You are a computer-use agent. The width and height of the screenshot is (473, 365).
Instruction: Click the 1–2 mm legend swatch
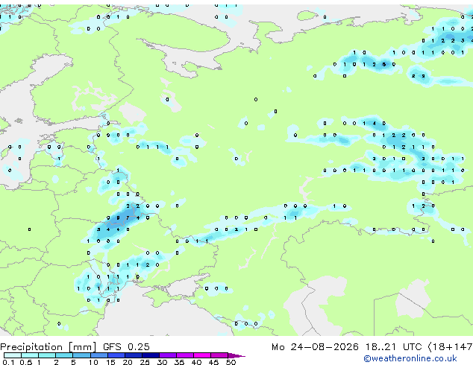[47, 355]
